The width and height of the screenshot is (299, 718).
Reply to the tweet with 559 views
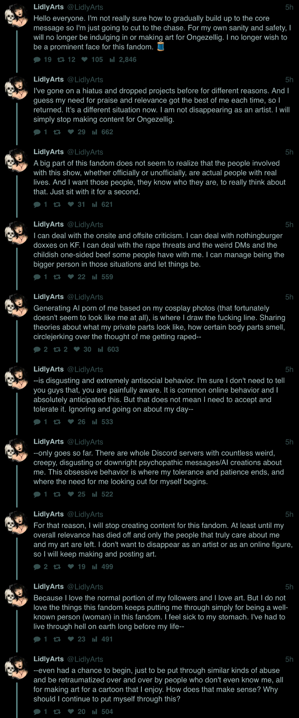(x=37, y=277)
